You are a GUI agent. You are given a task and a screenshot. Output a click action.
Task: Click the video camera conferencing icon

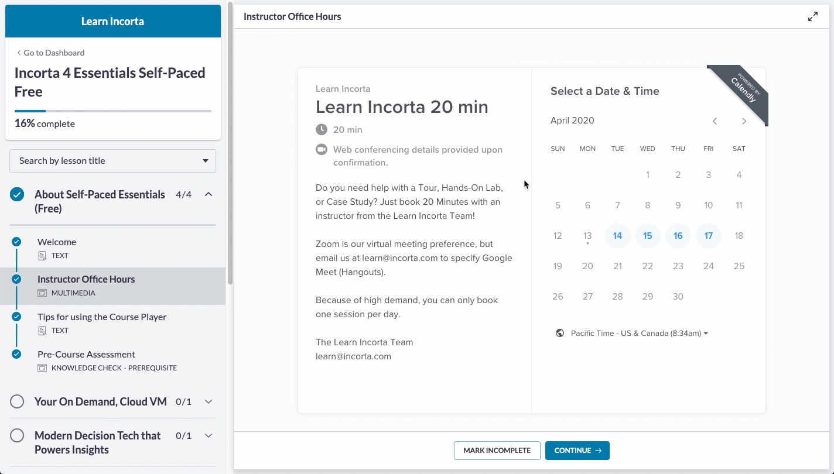(321, 149)
